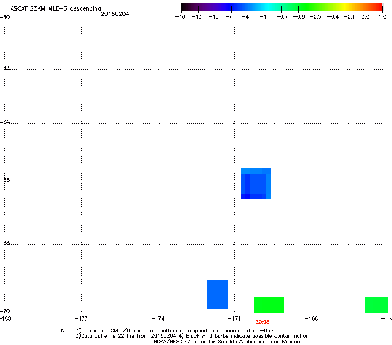Click the latitude axis label -68
This screenshot has height=345, width=392.
5,243
